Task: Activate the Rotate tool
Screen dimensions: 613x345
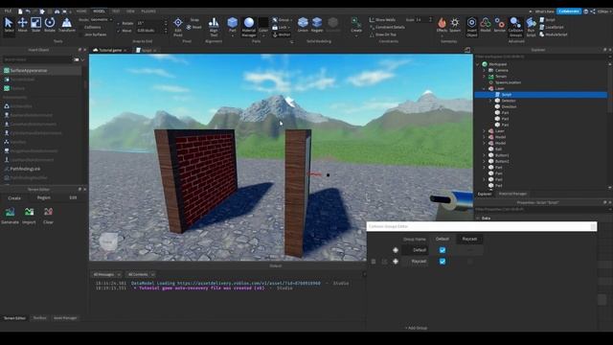Action: pos(50,25)
